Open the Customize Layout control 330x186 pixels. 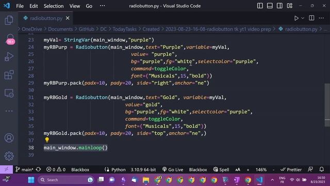pyautogui.click(x=290, y=6)
